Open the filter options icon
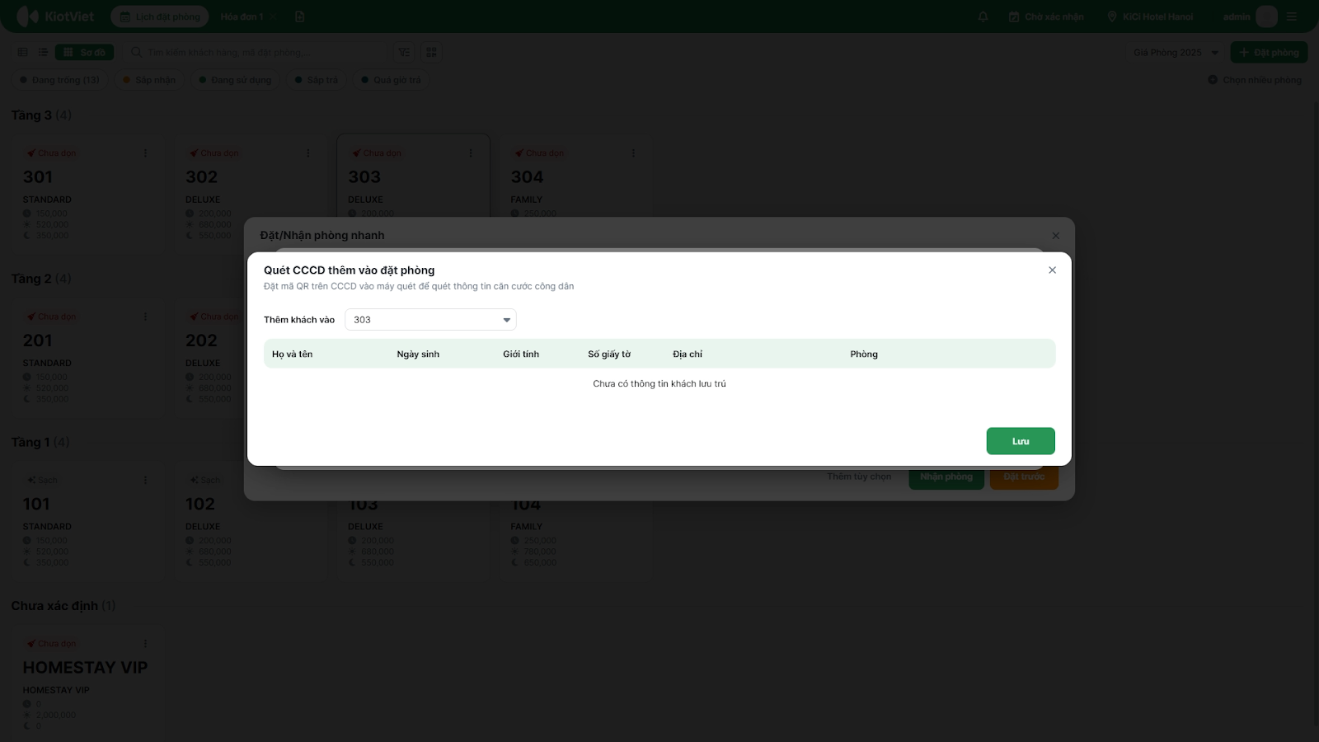 click(x=404, y=52)
